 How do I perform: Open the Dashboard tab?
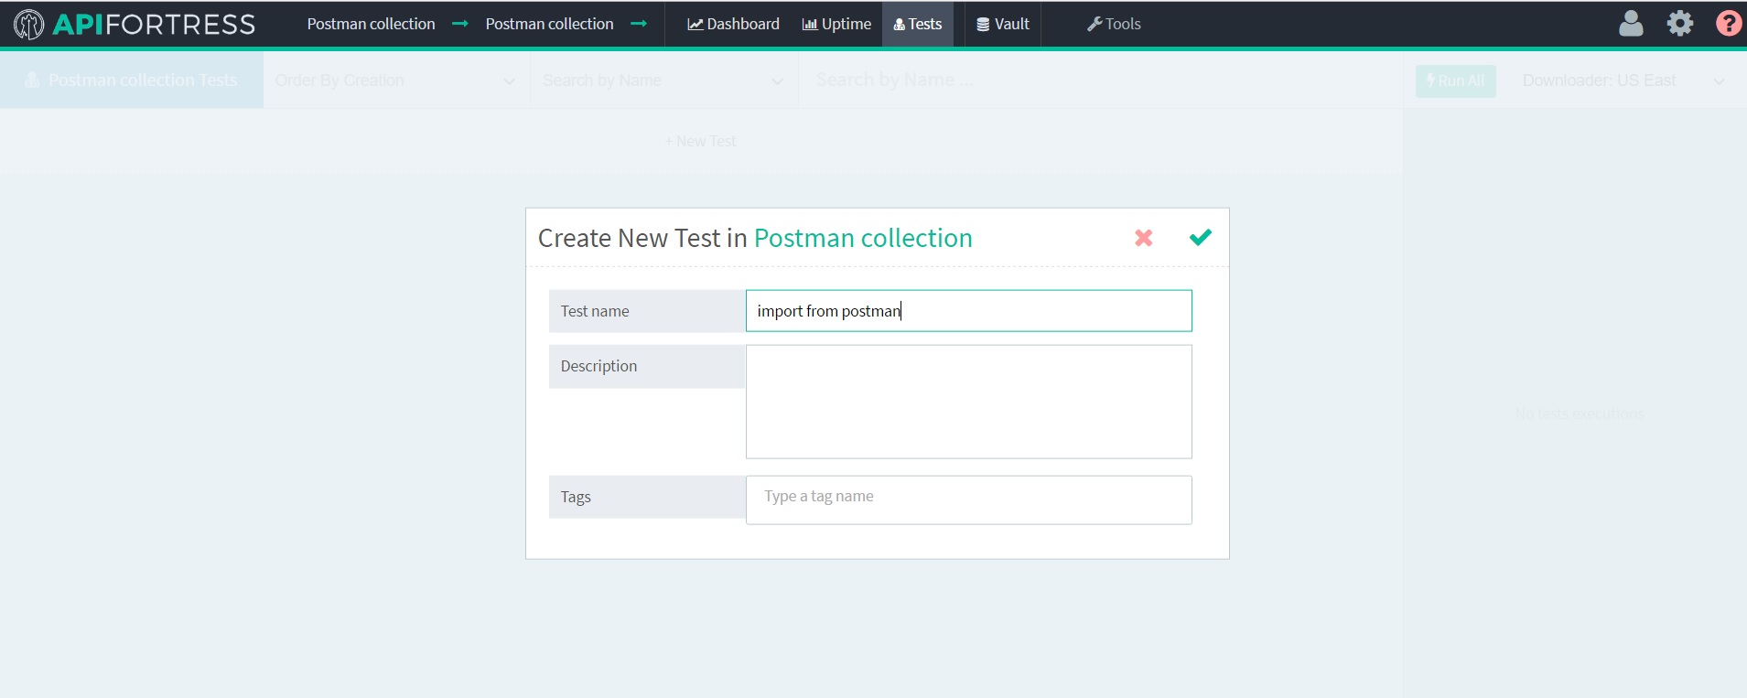click(733, 24)
